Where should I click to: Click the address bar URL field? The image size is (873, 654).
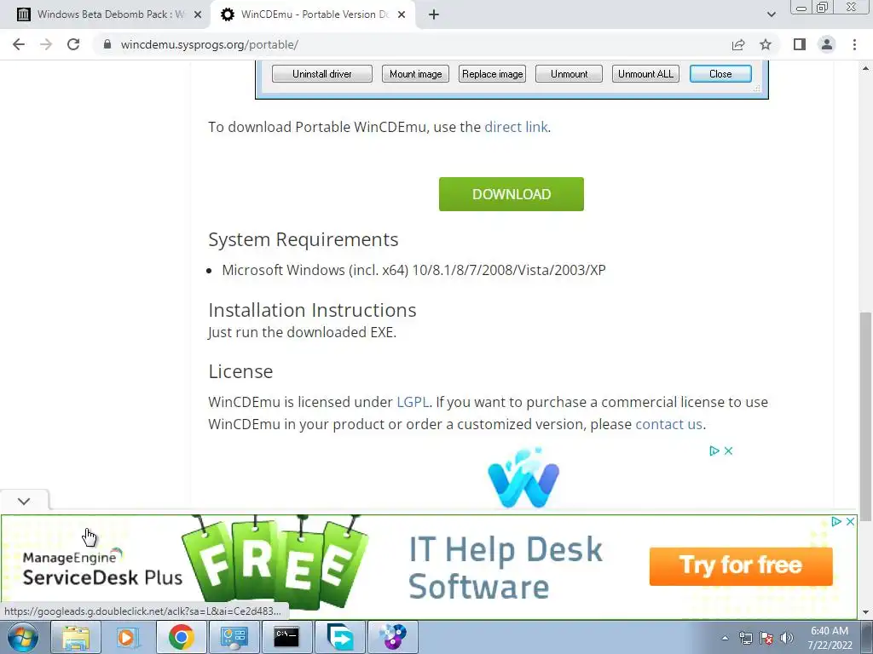point(412,44)
